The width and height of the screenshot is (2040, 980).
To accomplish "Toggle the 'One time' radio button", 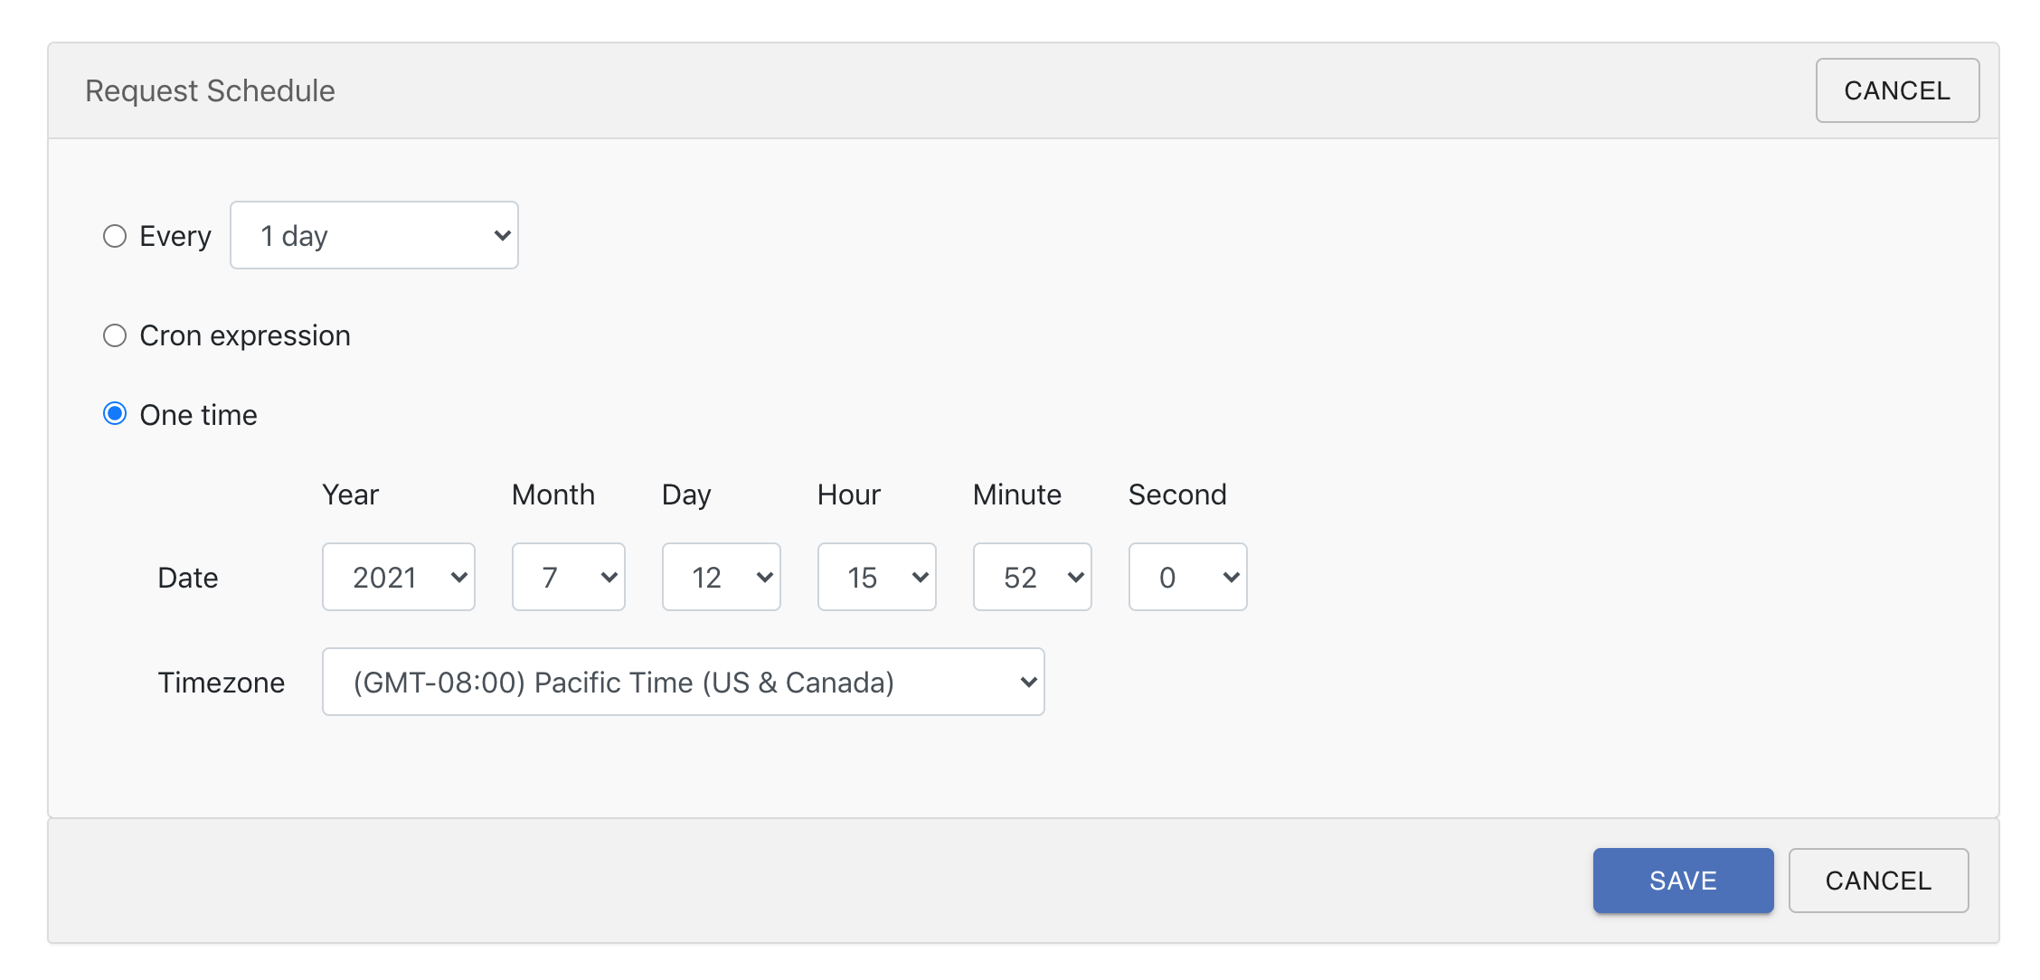I will [x=115, y=415].
